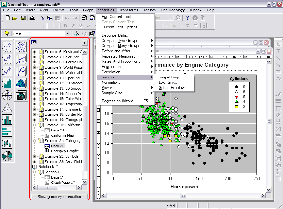
Task: Select the scatter plot graph type icon
Action: tap(7, 47)
